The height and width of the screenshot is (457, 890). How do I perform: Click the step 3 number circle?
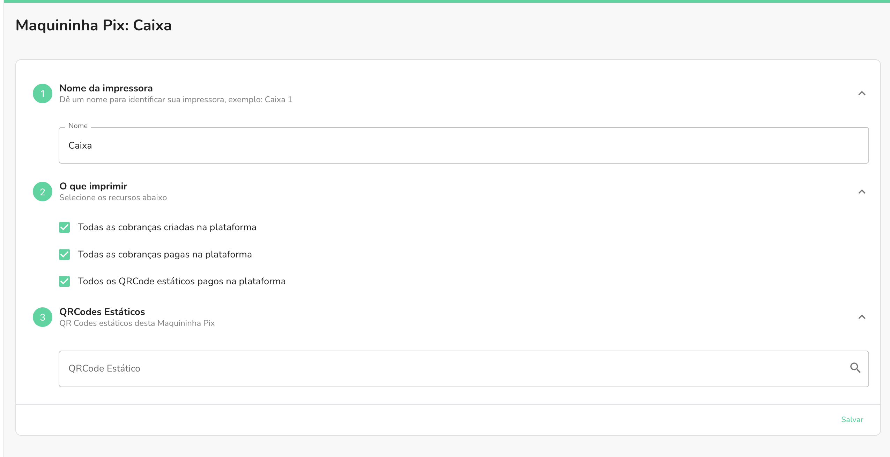click(43, 317)
